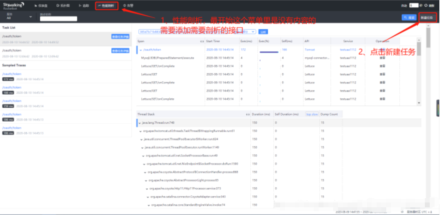Click the Exec(ms) value 172
Screen dimensions: 440x215
tap(243, 50)
